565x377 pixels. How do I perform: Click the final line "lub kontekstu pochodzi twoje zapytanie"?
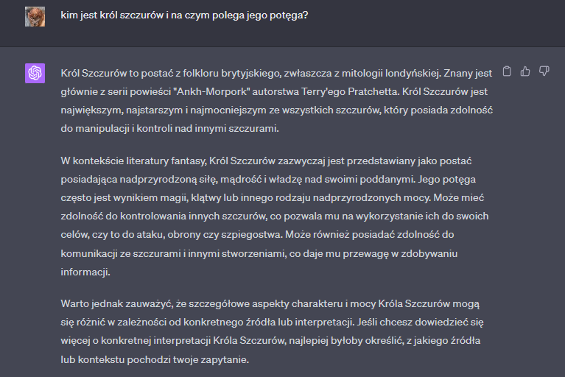tap(155, 359)
